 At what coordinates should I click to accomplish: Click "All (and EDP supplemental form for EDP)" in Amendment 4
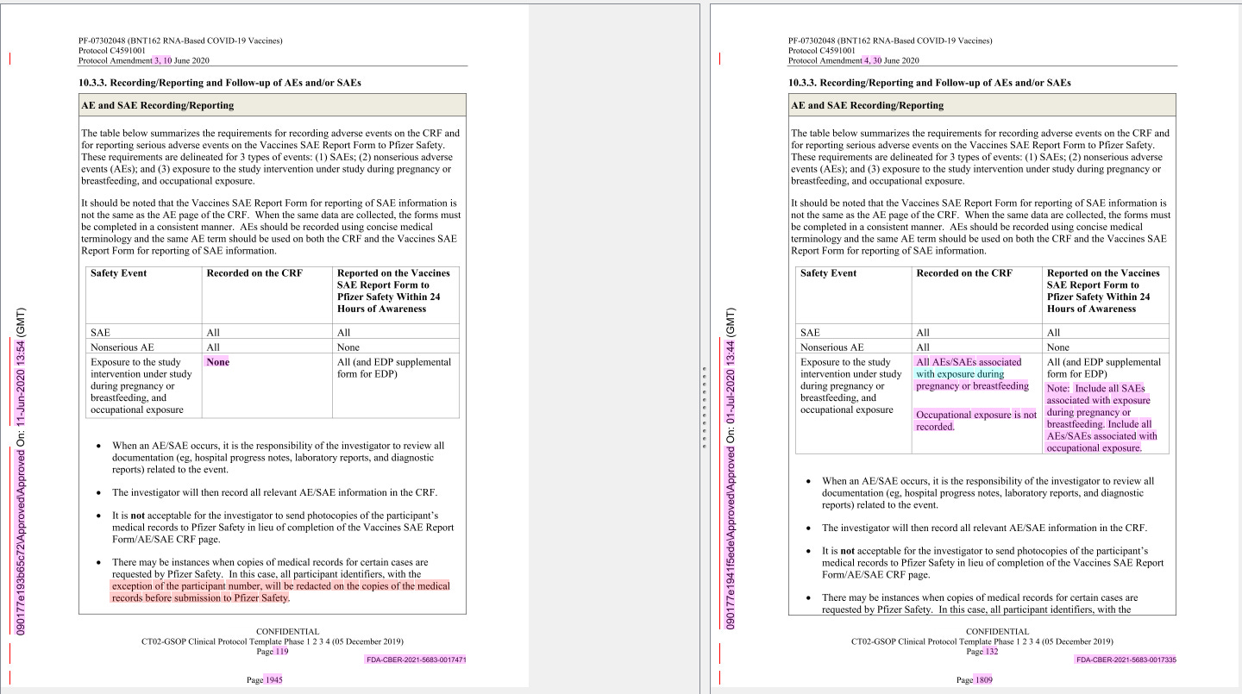click(1104, 368)
